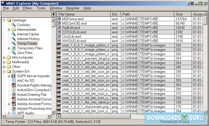
Task: Expand the Adobe Acrobat Forms node
Action: (9, 104)
